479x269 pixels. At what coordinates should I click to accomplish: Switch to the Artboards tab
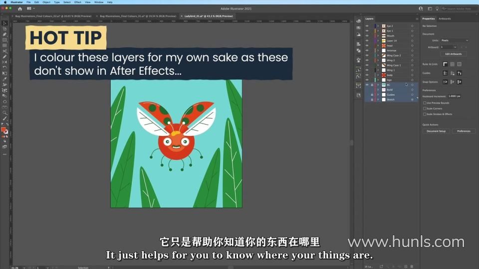tap(445, 18)
